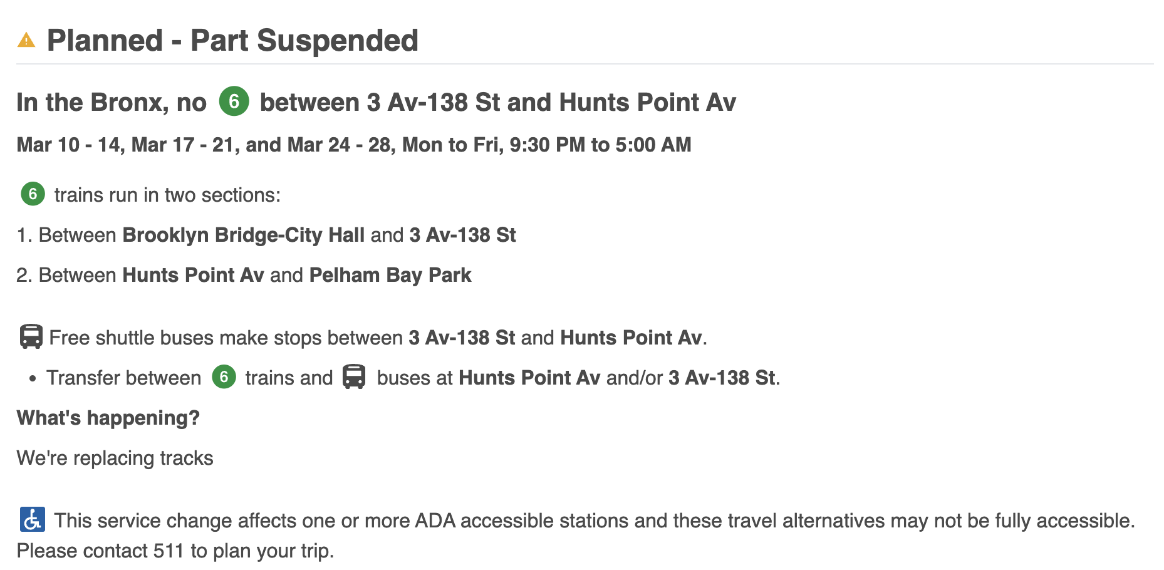Click the "trains run in two sections:" text
The image size is (1164, 570).
[x=167, y=195]
